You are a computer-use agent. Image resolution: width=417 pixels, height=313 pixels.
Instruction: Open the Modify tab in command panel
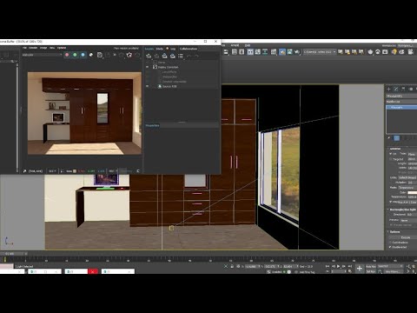pyautogui.click(x=396, y=89)
